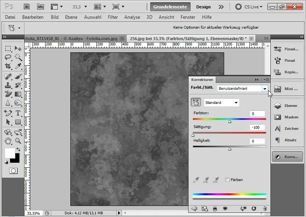Open tool preset picker dropdown

click(19, 28)
